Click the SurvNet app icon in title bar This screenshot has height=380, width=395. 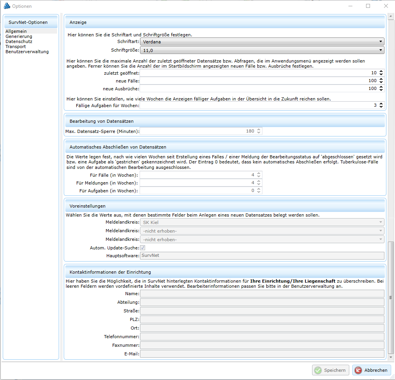(7, 6)
